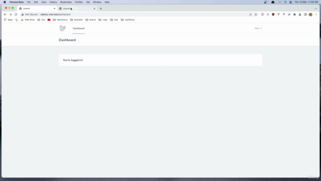This screenshot has width=321, height=181.
Task: Open the tailwindcss bookmarks folder
Action: coord(60,20)
